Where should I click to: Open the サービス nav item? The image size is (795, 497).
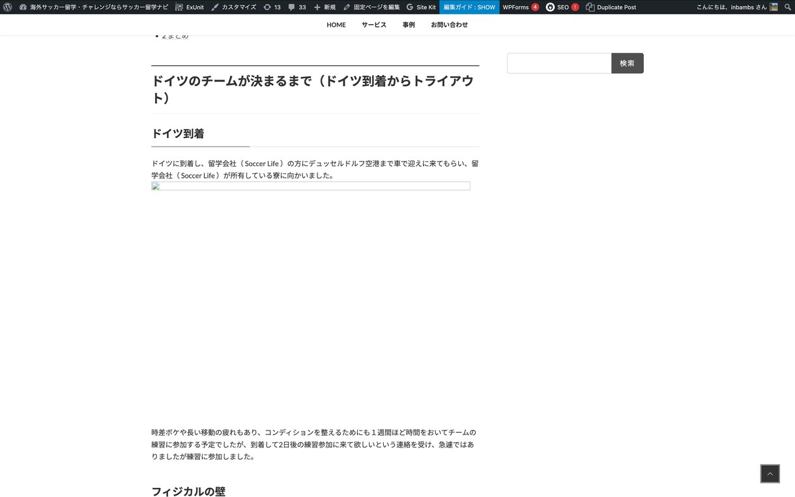pos(374,25)
